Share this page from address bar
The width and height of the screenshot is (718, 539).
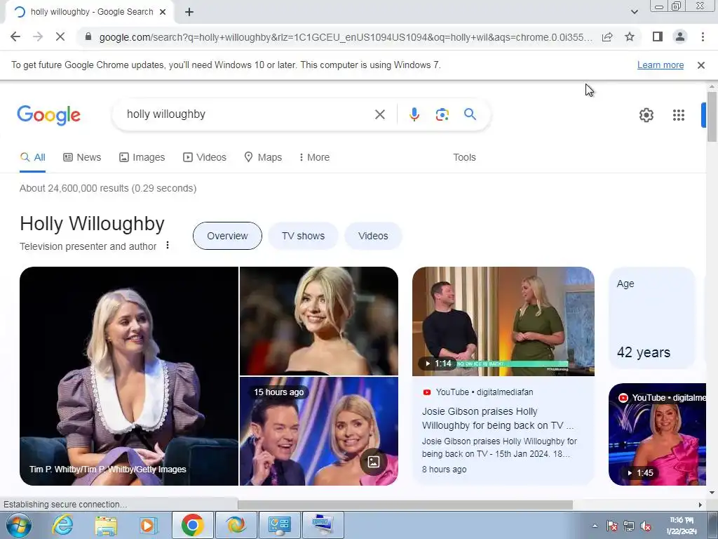[607, 37]
